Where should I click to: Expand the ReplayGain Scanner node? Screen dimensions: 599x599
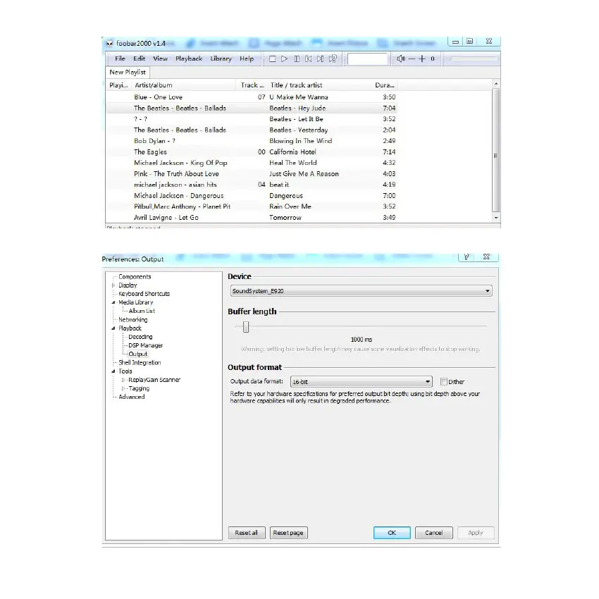(123, 380)
